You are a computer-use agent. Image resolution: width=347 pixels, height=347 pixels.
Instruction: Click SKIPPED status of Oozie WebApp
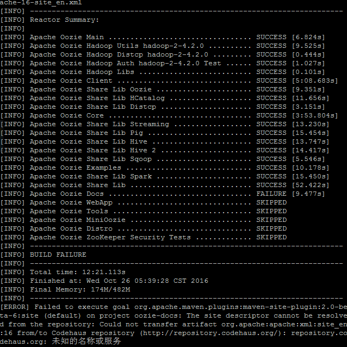tap(271, 202)
